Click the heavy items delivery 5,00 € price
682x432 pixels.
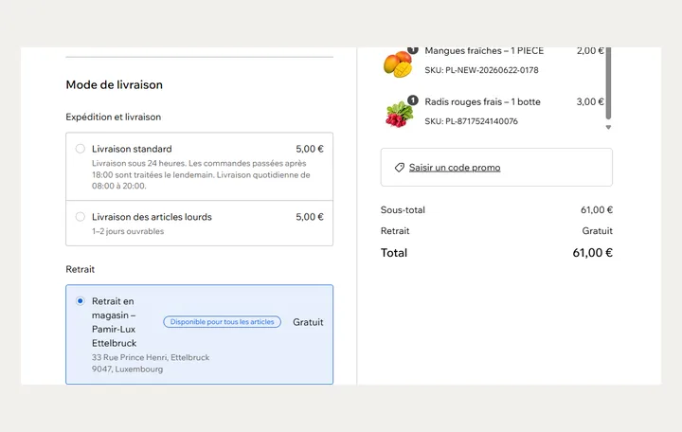pyautogui.click(x=310, y=217)
